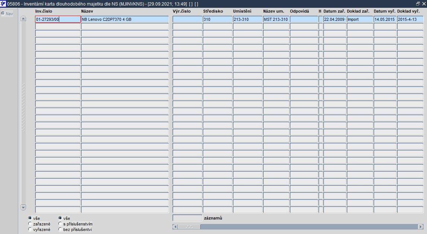Click the 'záznamů' record count field
This screenshot has width=427, height=234.
[x=187, y=218]
